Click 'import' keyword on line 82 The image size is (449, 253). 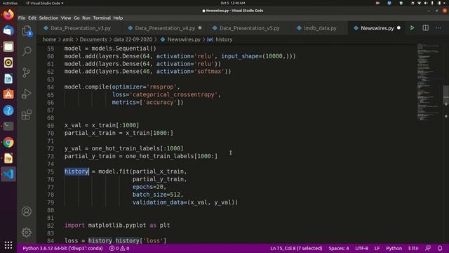(x=74, y=226)
